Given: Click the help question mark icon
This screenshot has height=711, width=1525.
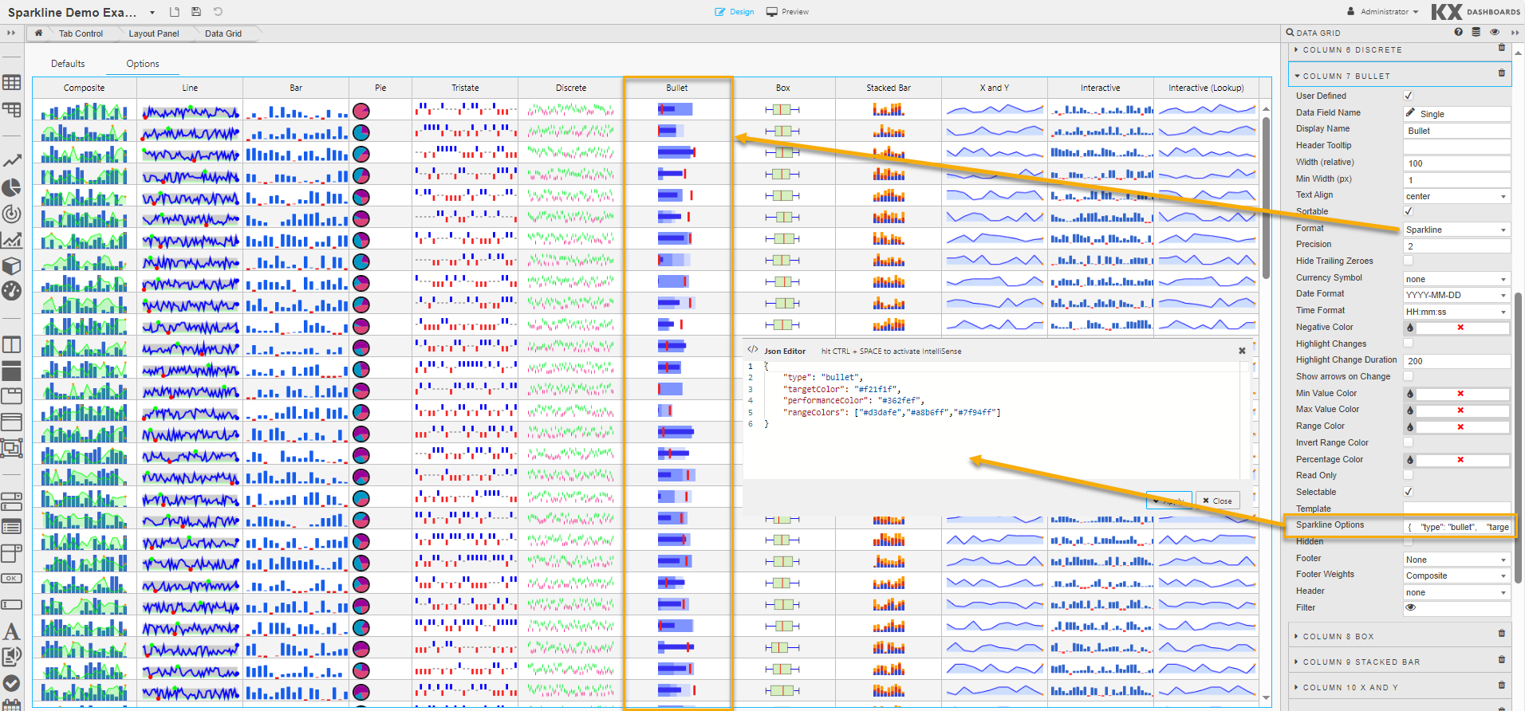Looking at the screenshot, I should [x=1458, y=33].
